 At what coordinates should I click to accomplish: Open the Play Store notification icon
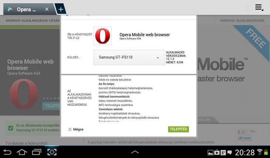tap(217, 152)
